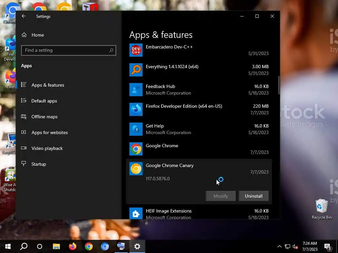Click the Google Chrome app icon in list
The image size is (338, 253).
pyautogui.click(x=136, y=149)
